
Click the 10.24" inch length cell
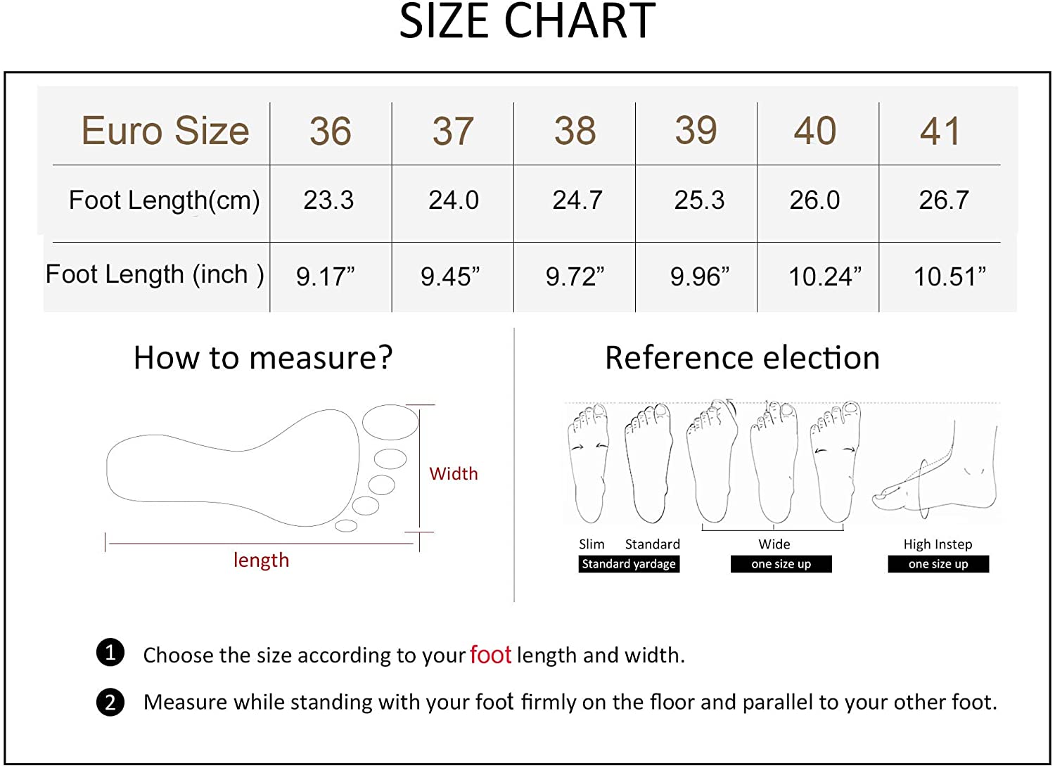tap(824, 276)
